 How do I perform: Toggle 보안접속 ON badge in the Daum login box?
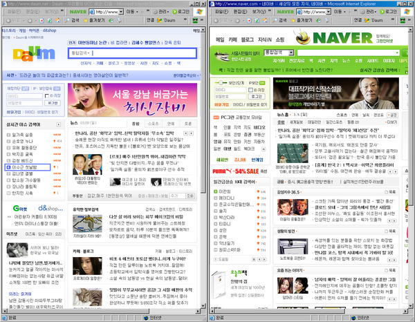[57, 88]
